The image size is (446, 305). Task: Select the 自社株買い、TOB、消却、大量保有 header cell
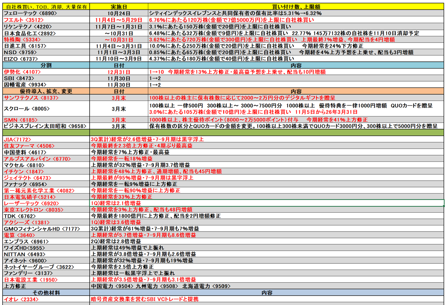(x=46, y=6)
